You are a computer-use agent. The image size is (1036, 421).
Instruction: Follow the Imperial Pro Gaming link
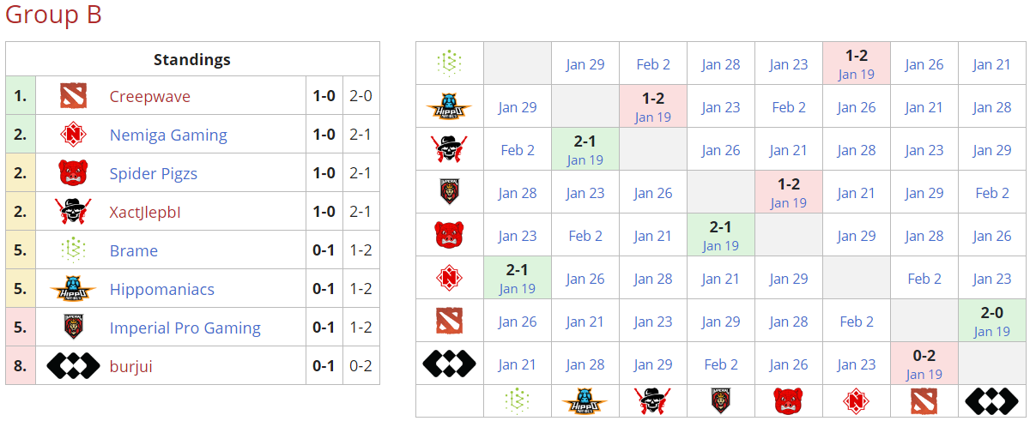pyautogui.click(x=185, y=328)
